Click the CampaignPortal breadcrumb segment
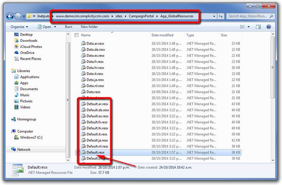This screenshot has width=282, height=185. pyautogui.click(x=141, y=16)
